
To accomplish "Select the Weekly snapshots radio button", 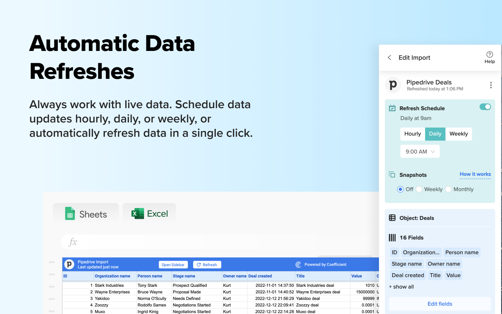I will tap(419, 189).
